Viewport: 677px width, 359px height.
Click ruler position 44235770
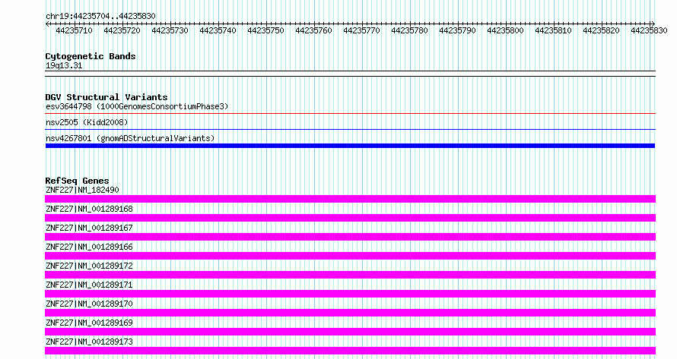click(361, 30)
